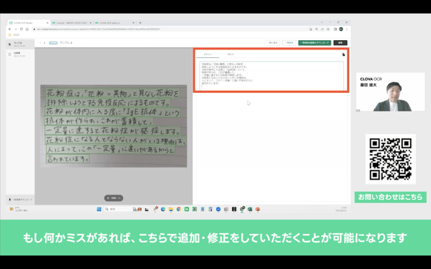Screen dimensions: 431x269
Task: Open Excel from the taskbar
Action: pyautogui.click(x=250, y=210)
